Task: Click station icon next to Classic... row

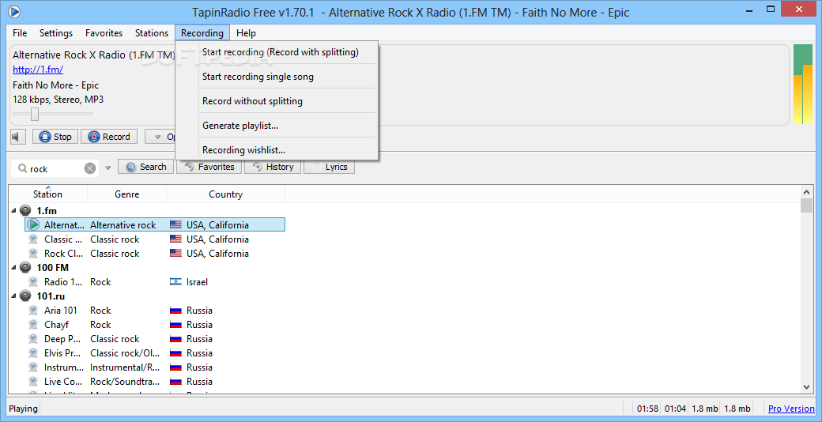Action: click(x=33, y=239)
